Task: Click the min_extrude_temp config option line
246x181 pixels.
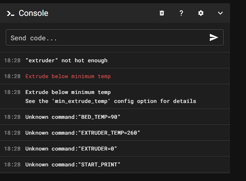Action: tap(111, 101)
